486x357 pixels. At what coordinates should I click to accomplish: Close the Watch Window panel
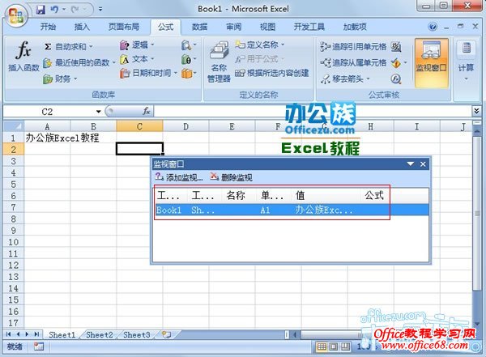click(423, 164)
